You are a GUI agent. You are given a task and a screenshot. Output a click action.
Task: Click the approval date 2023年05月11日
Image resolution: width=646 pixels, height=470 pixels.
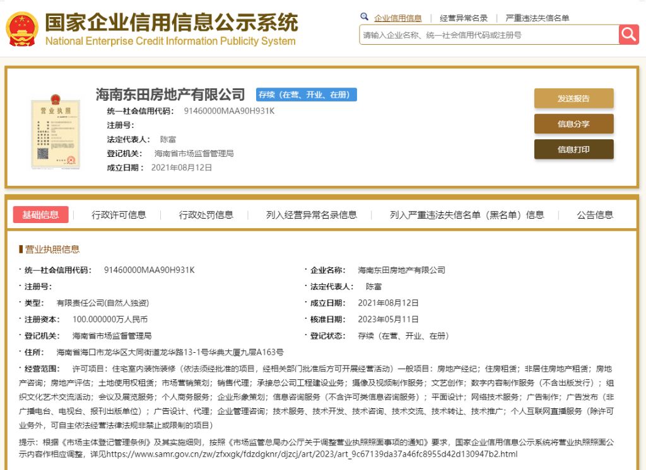[388, 319]
